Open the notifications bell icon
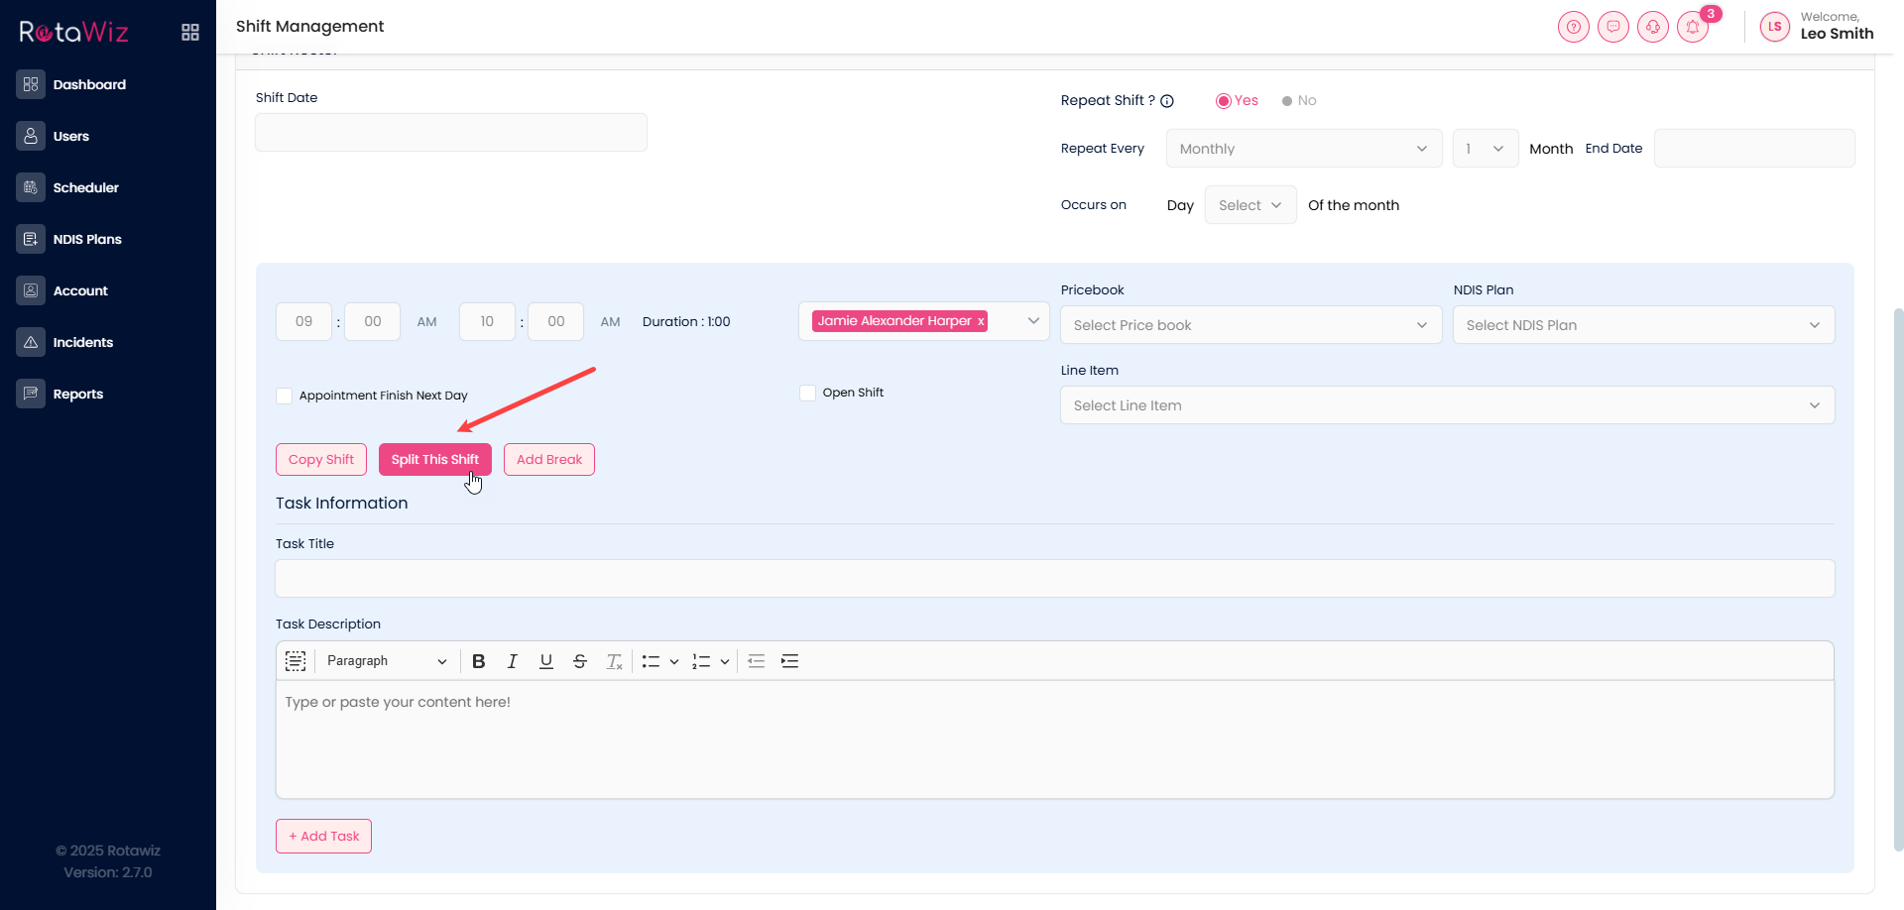This screenshot has height=910, width=1904. point(1692,27)
